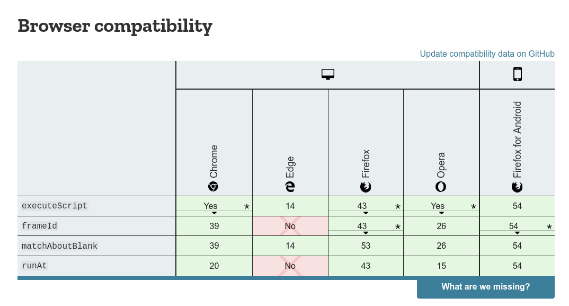This screenshot has width=569, height=306.
Task: Expand Opera executeScript compatibility notes
Action: tap(442, 213)
